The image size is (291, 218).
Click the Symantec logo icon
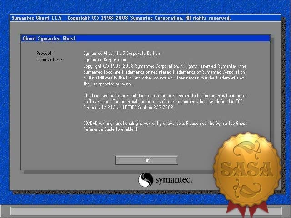tap(145, 180)
